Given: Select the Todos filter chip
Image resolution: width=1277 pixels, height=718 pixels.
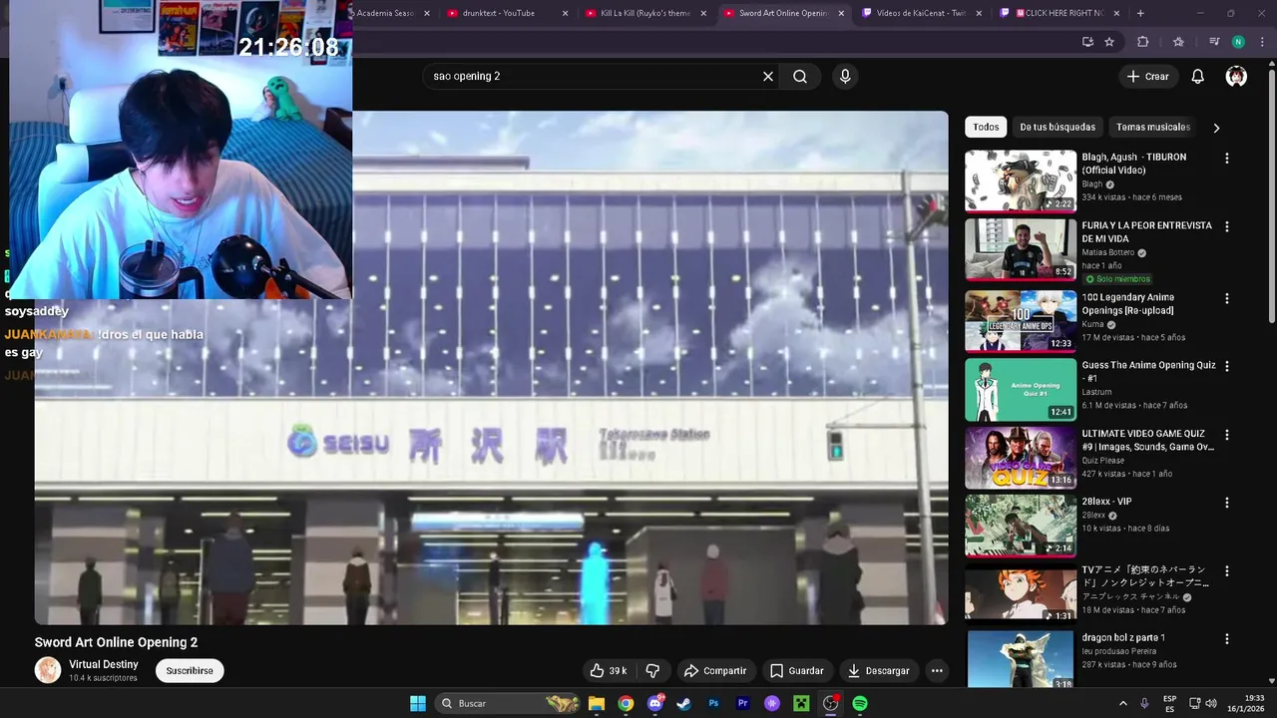Looking at the screenshot, I should tap(986, 127).
